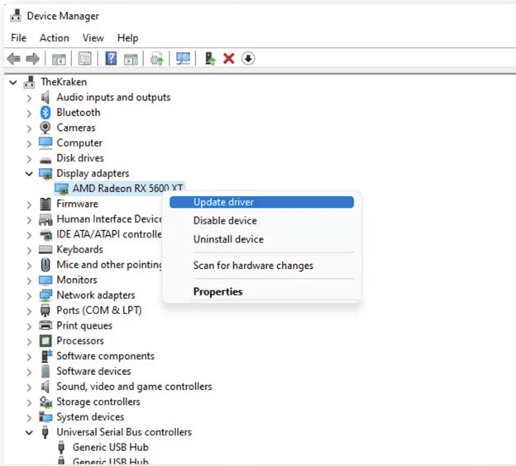Click the Bluetooth device icon in tree
Viewport: 516px width, 466px height.
pos(45,113)
